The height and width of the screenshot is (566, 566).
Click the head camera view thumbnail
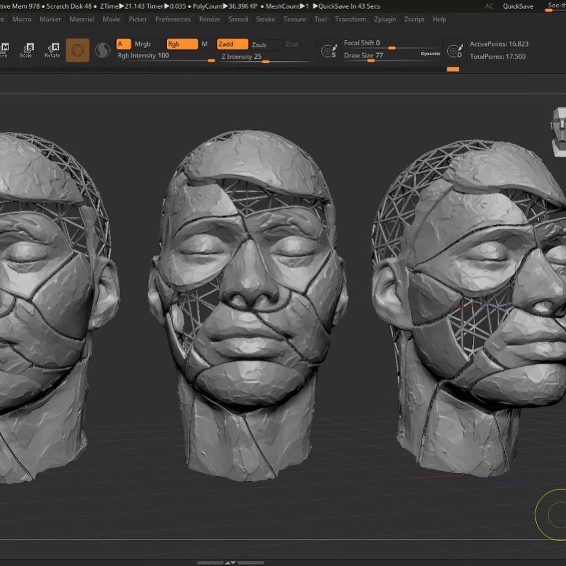coord(559,131)
